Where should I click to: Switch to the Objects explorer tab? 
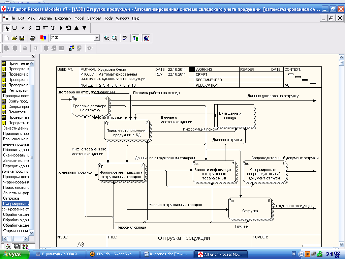[x=25, y=246]
